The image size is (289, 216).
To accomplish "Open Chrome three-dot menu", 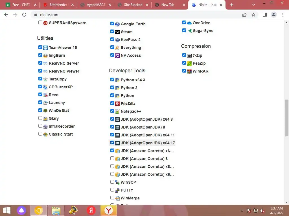I will pyautogui.click(x=283, y=15).
